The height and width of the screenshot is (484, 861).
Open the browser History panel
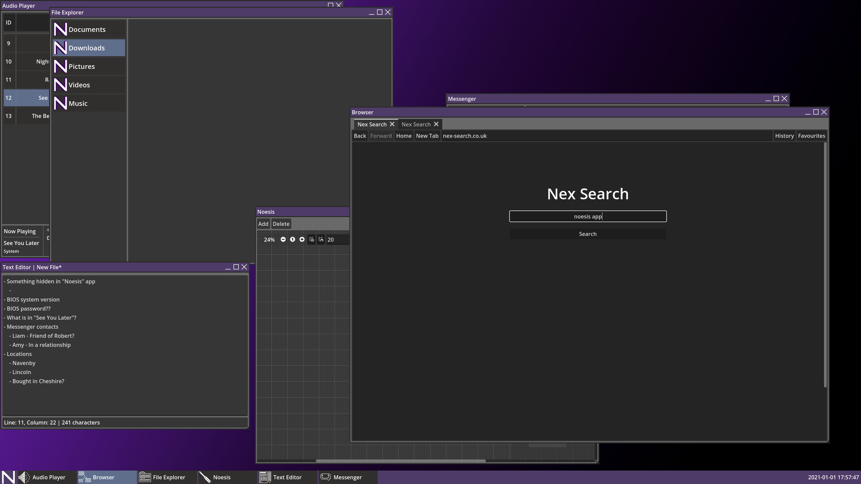tap(784, 136)
